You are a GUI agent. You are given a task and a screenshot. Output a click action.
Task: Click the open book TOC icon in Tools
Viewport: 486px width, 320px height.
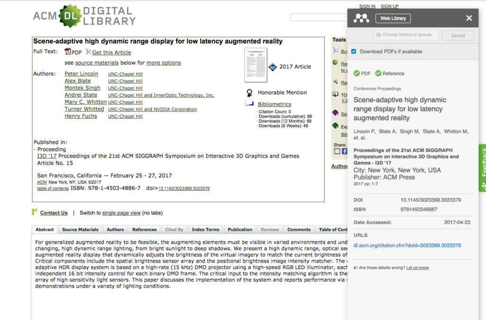coord(336,94)
